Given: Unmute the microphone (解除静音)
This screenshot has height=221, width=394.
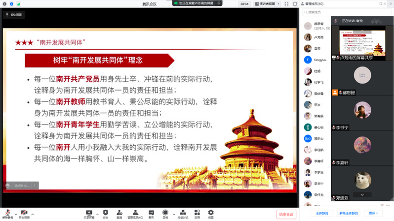Looking at the screenshot, I should [7, 213].
